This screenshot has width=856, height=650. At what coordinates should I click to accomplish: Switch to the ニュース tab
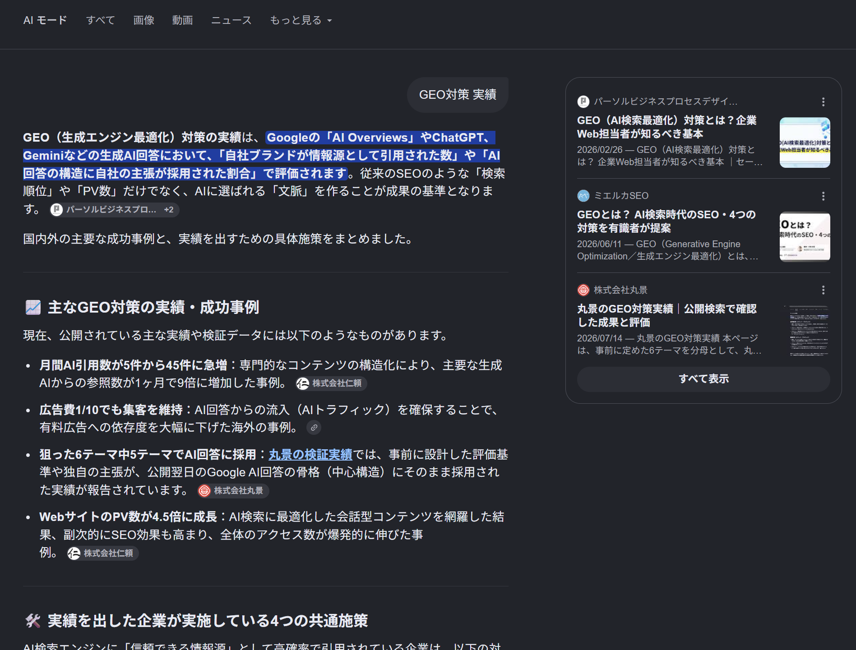coord(231,20)
